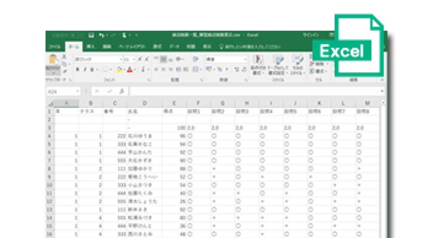This screenshot has height=238, width=433.
Task: Open the font size dropdown arrow
Action: (134, 59)
